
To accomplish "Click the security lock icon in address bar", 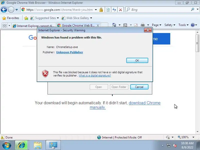I will click(101, 10).
